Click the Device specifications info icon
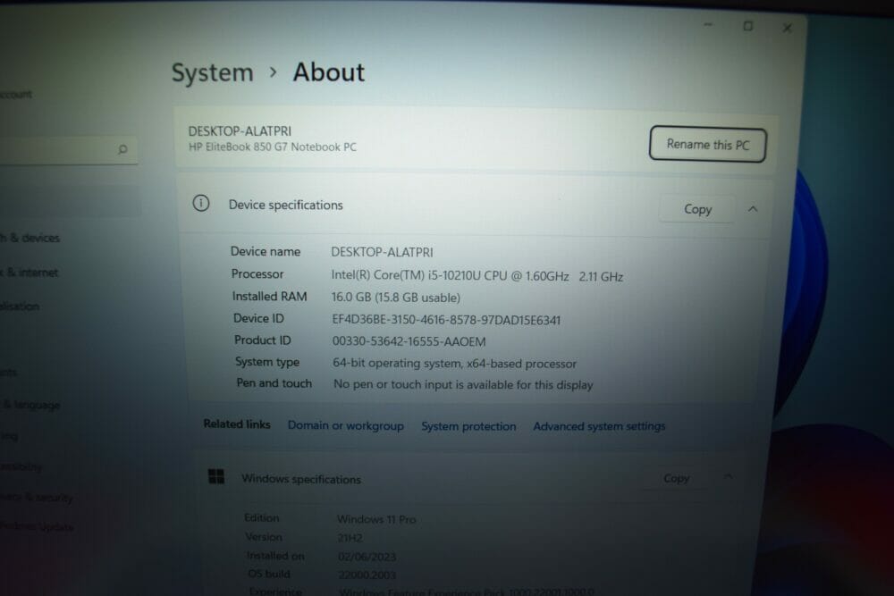894x596 pixels. pos(200,203)
